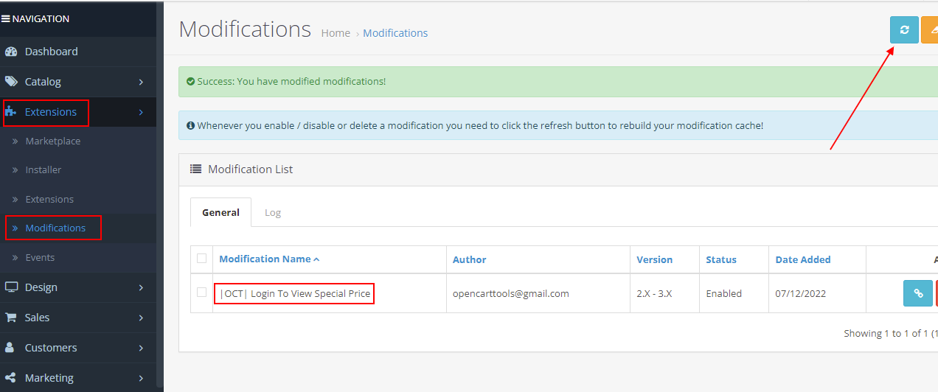Expand the Catalog menu chevron
This screenshot has height=392, width=938.
141,82
